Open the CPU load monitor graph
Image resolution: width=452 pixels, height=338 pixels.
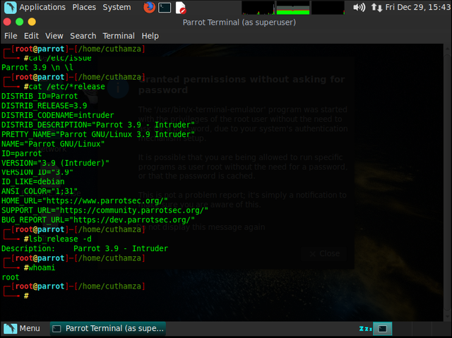(x=258, y=8)
